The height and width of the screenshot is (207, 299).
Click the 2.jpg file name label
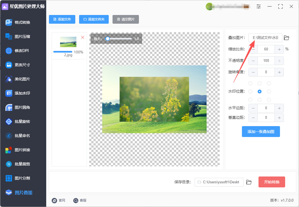[x=68, y=55]
